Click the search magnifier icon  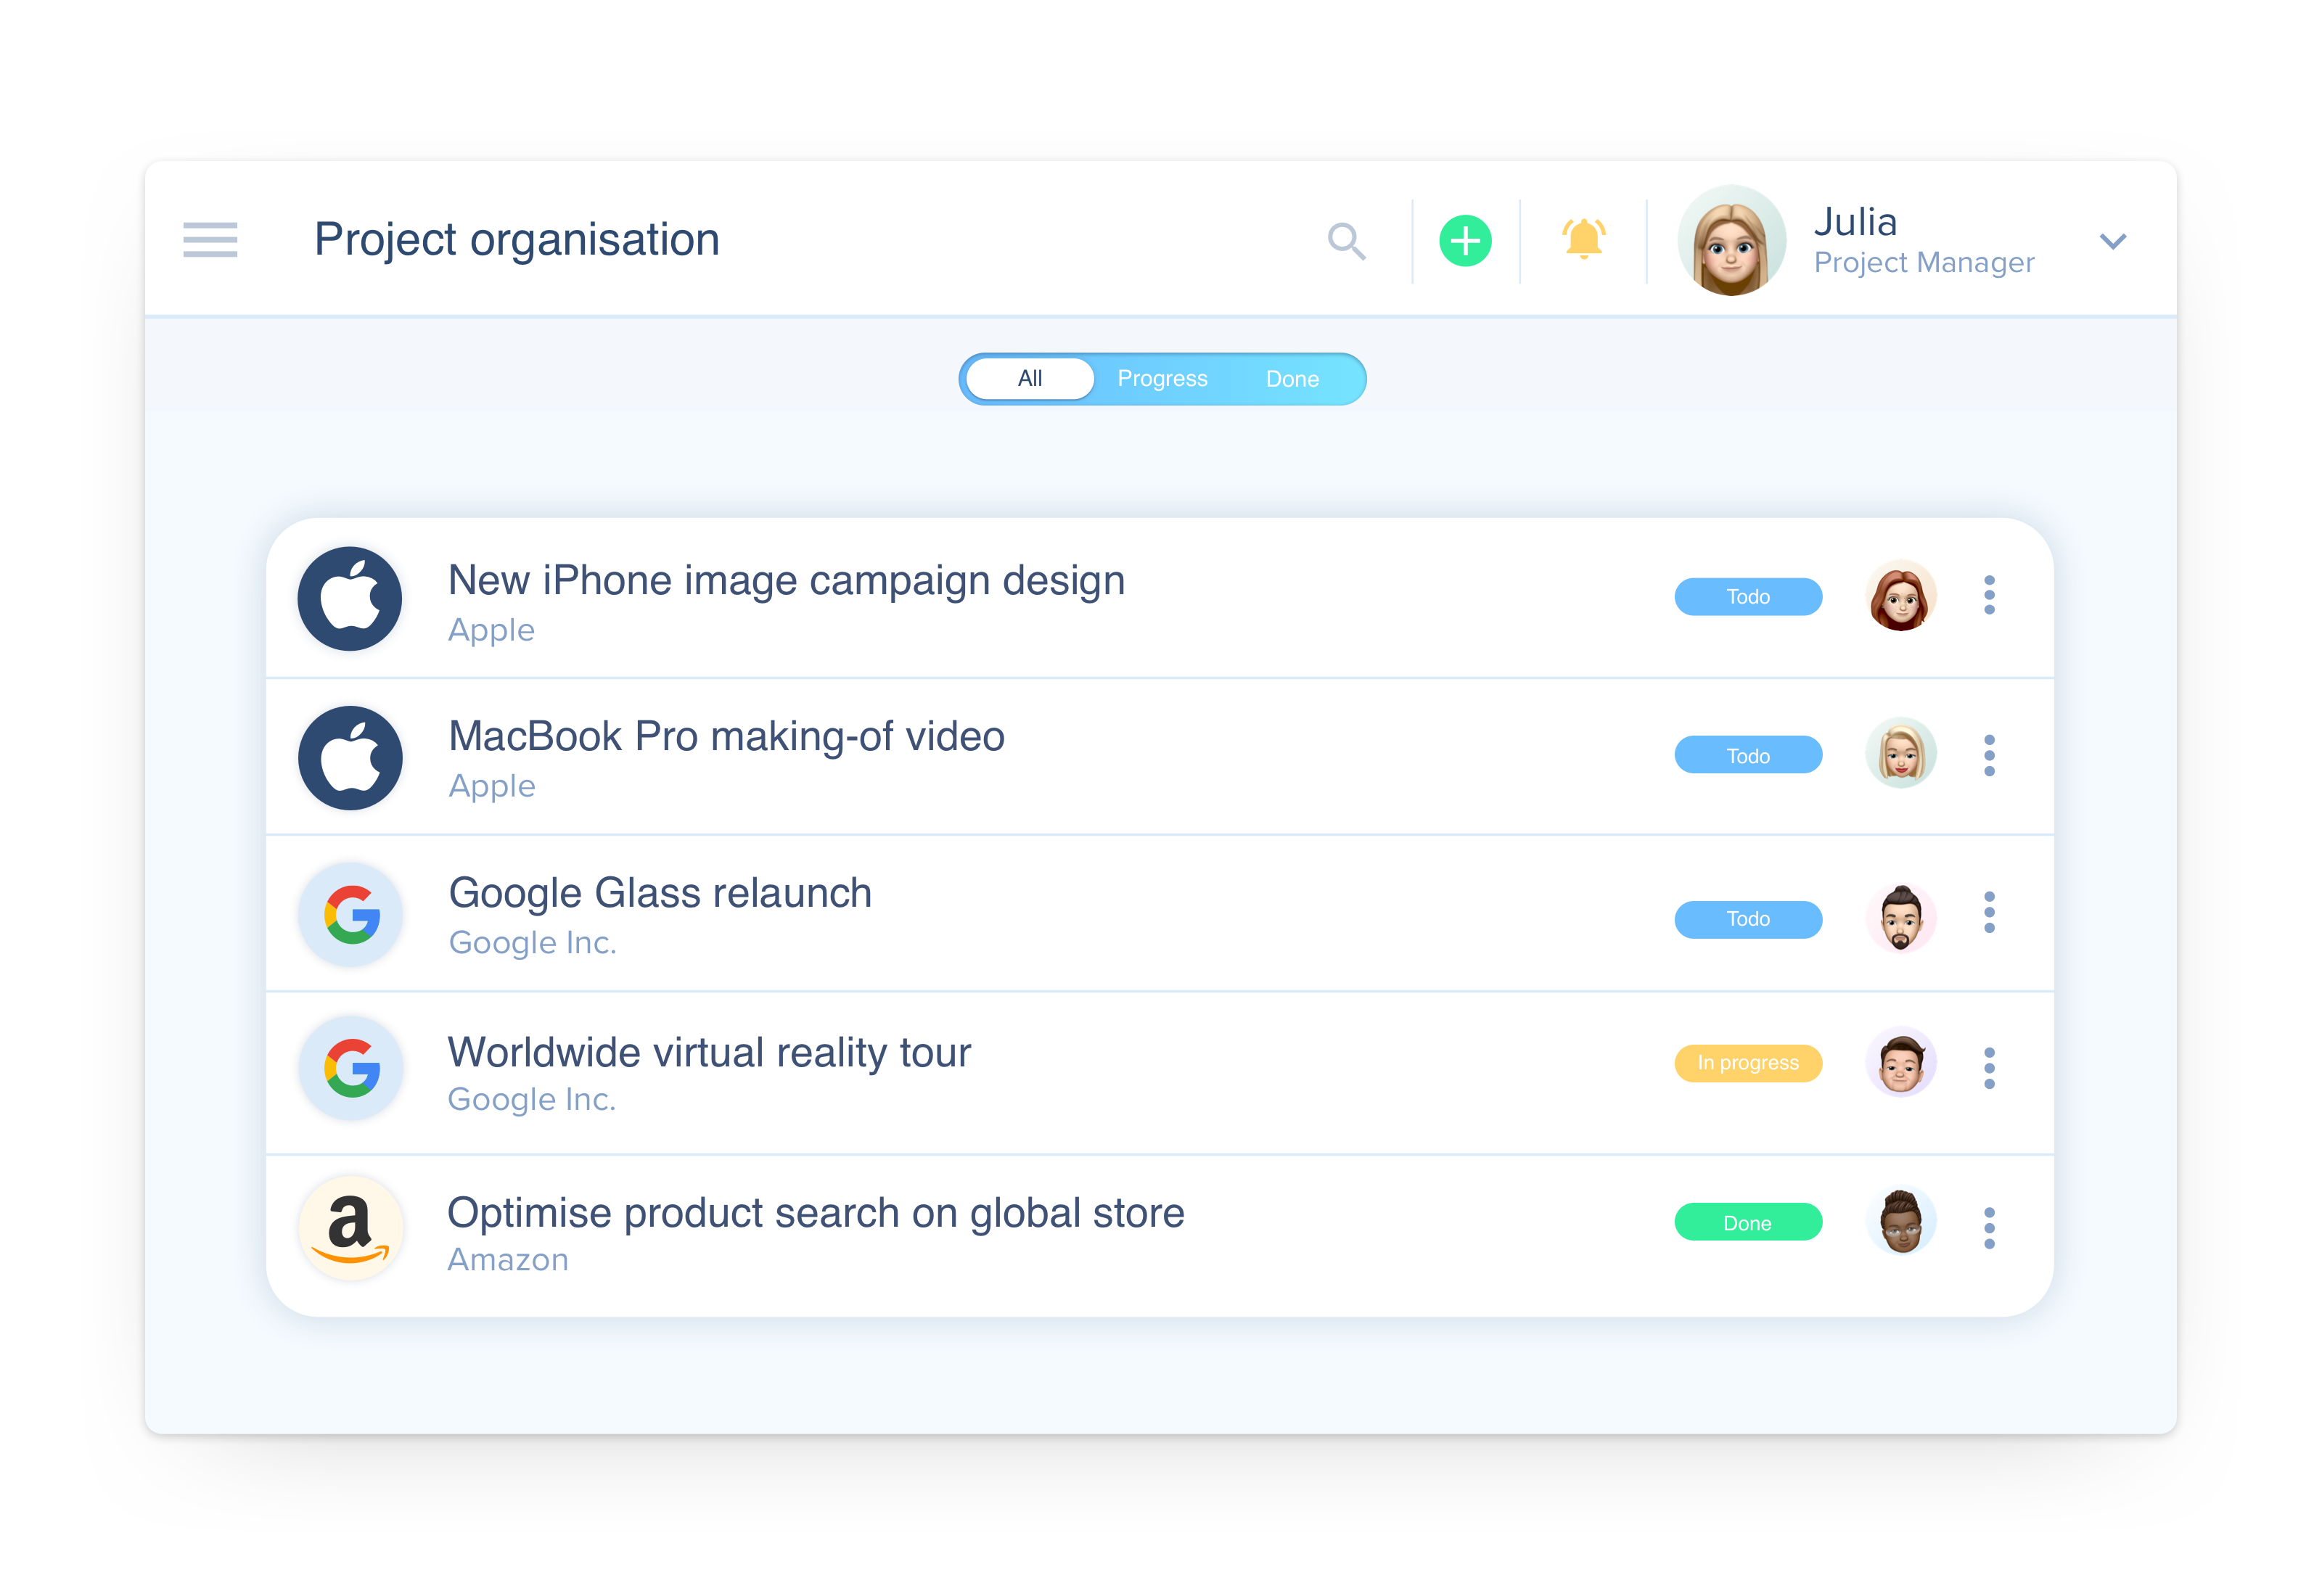tap(1346, 241)
